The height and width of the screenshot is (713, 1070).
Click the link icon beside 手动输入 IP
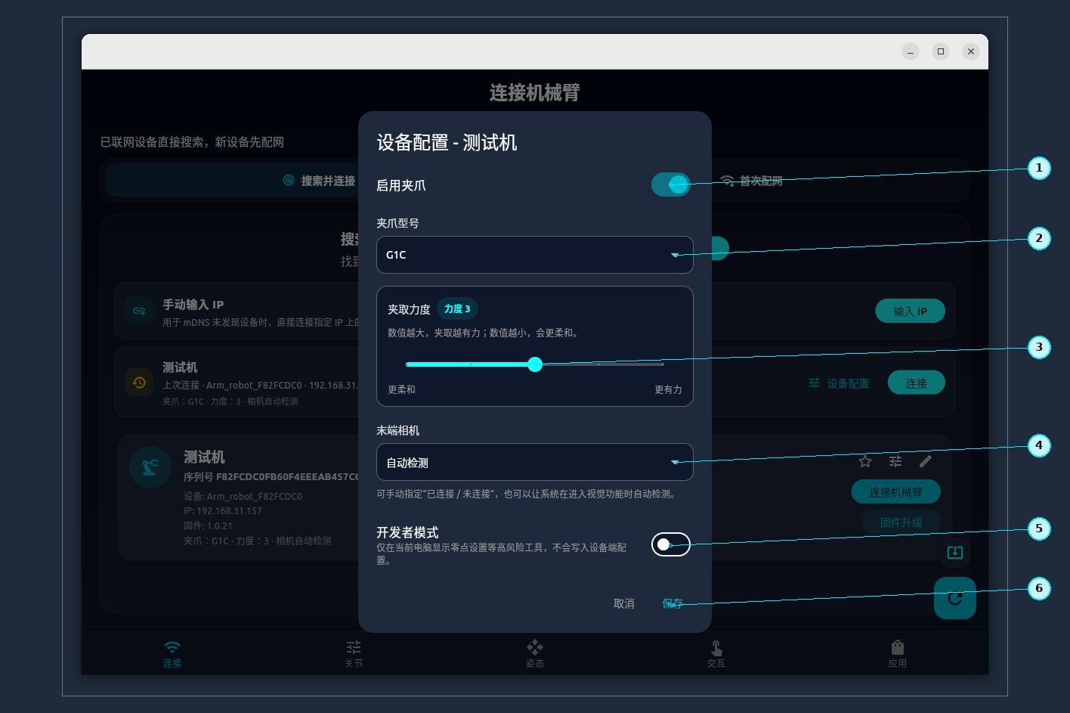point(139,311)
